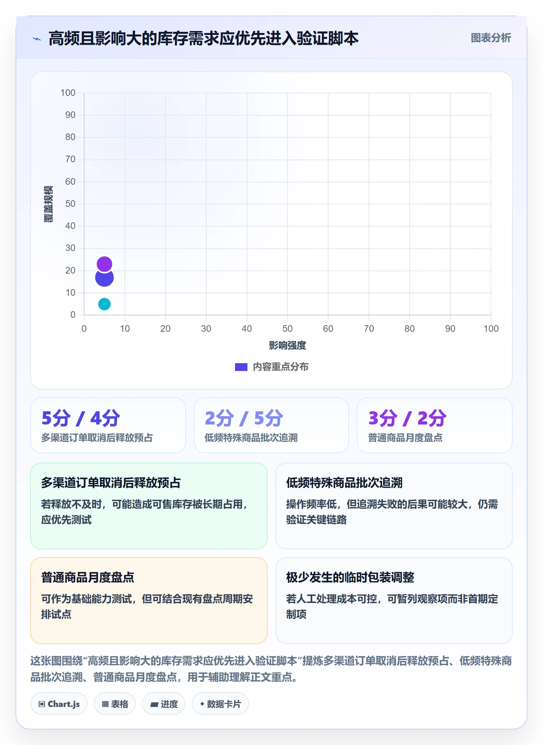Click the purple bubble data point

104,264
